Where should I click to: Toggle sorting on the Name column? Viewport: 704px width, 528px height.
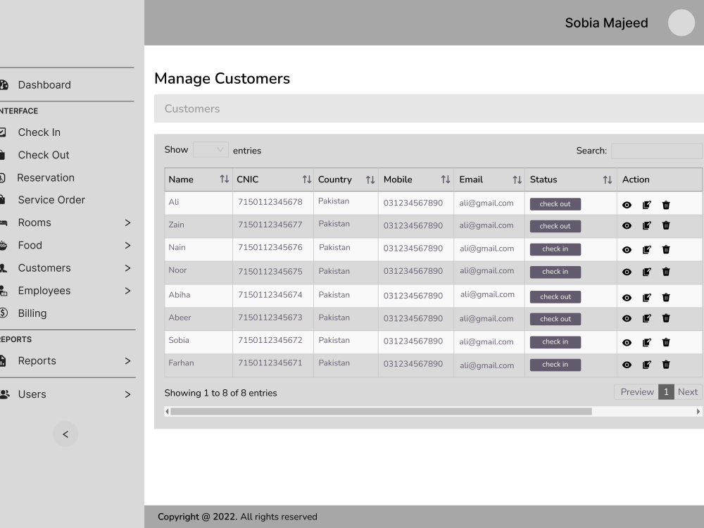point(224,179)
